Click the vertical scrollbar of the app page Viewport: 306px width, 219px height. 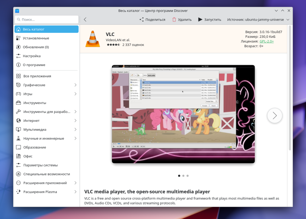(290, 88)
